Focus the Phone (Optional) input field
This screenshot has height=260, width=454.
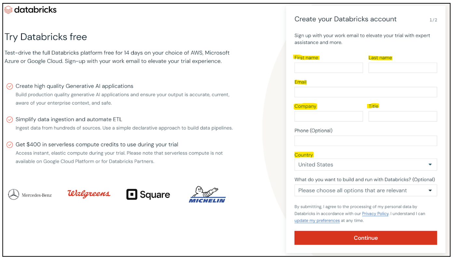pyautogui.click(x=365, y=140)
